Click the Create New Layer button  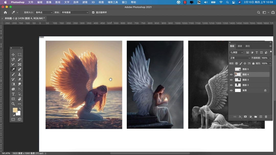261,117
